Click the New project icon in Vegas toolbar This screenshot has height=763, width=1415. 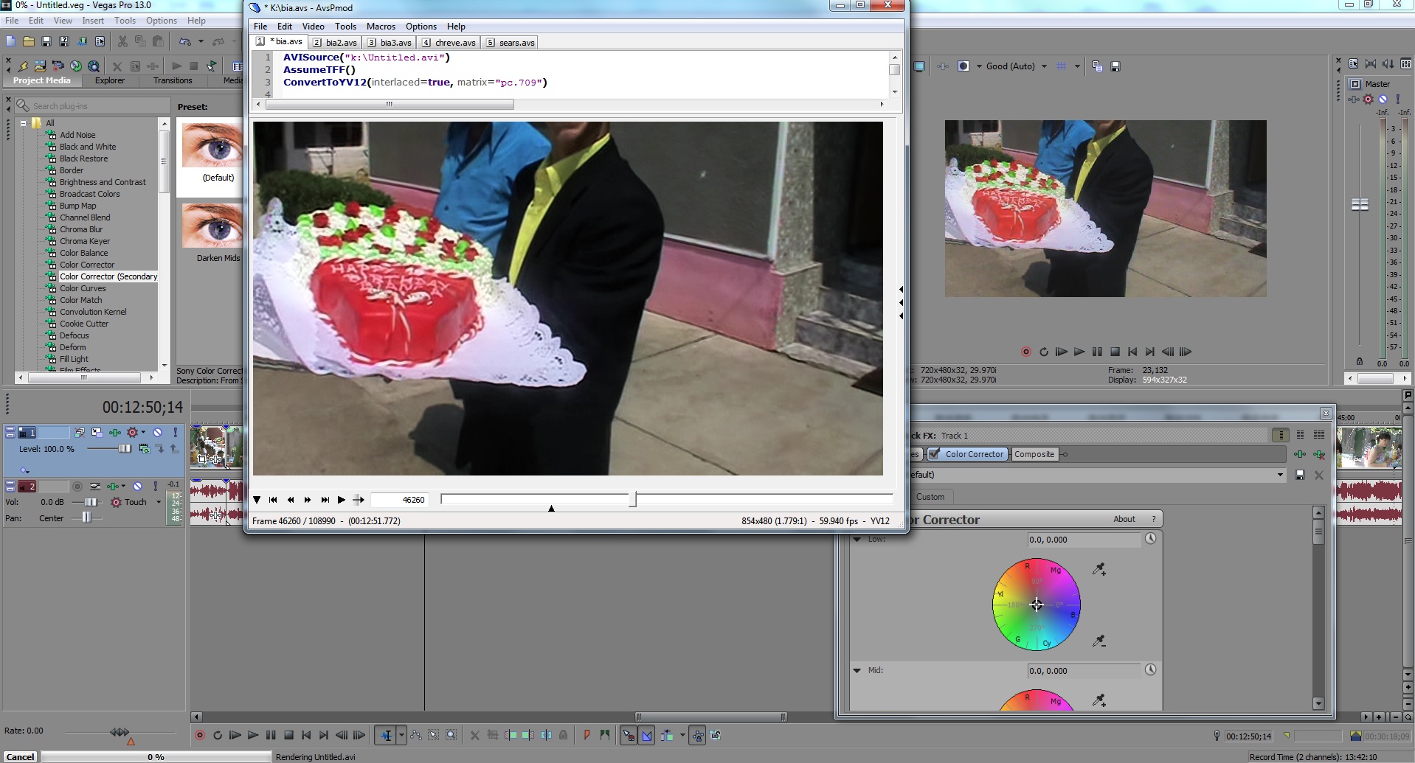10,41
